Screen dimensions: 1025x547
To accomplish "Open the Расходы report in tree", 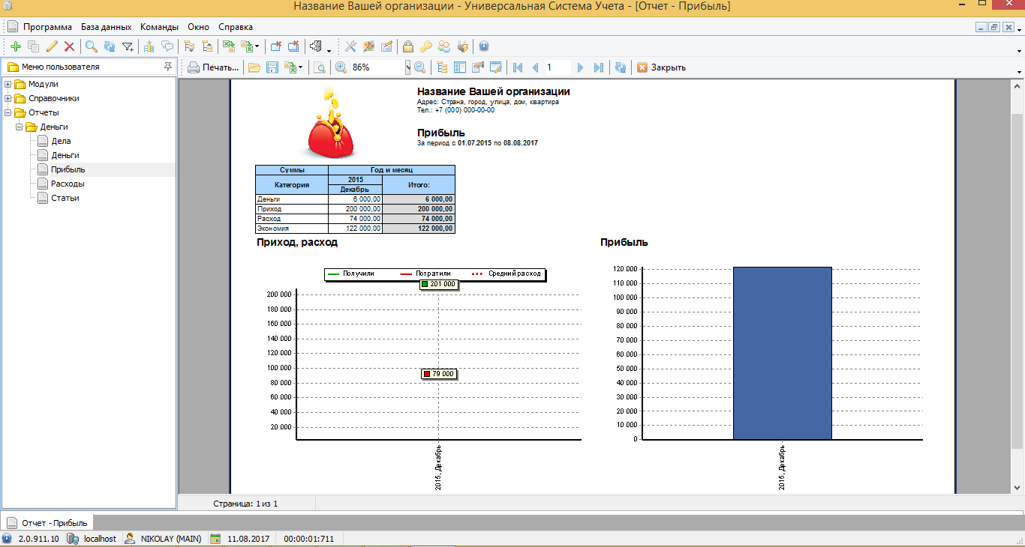I will (68, 184).
